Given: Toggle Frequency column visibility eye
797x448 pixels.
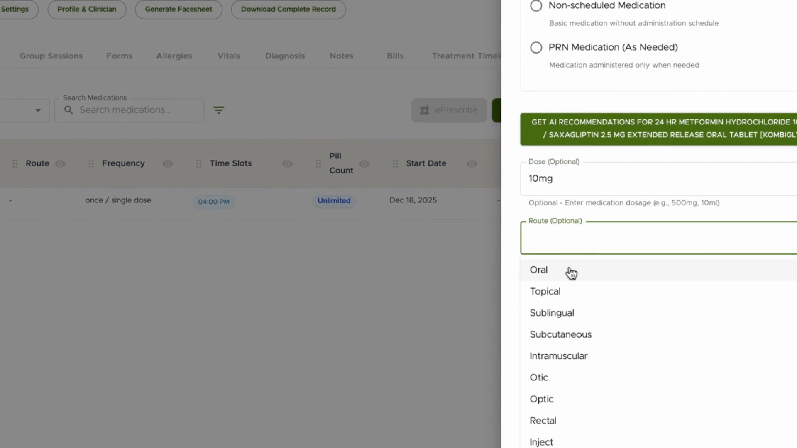Looking at the screenshot, I should pos(168,163).
